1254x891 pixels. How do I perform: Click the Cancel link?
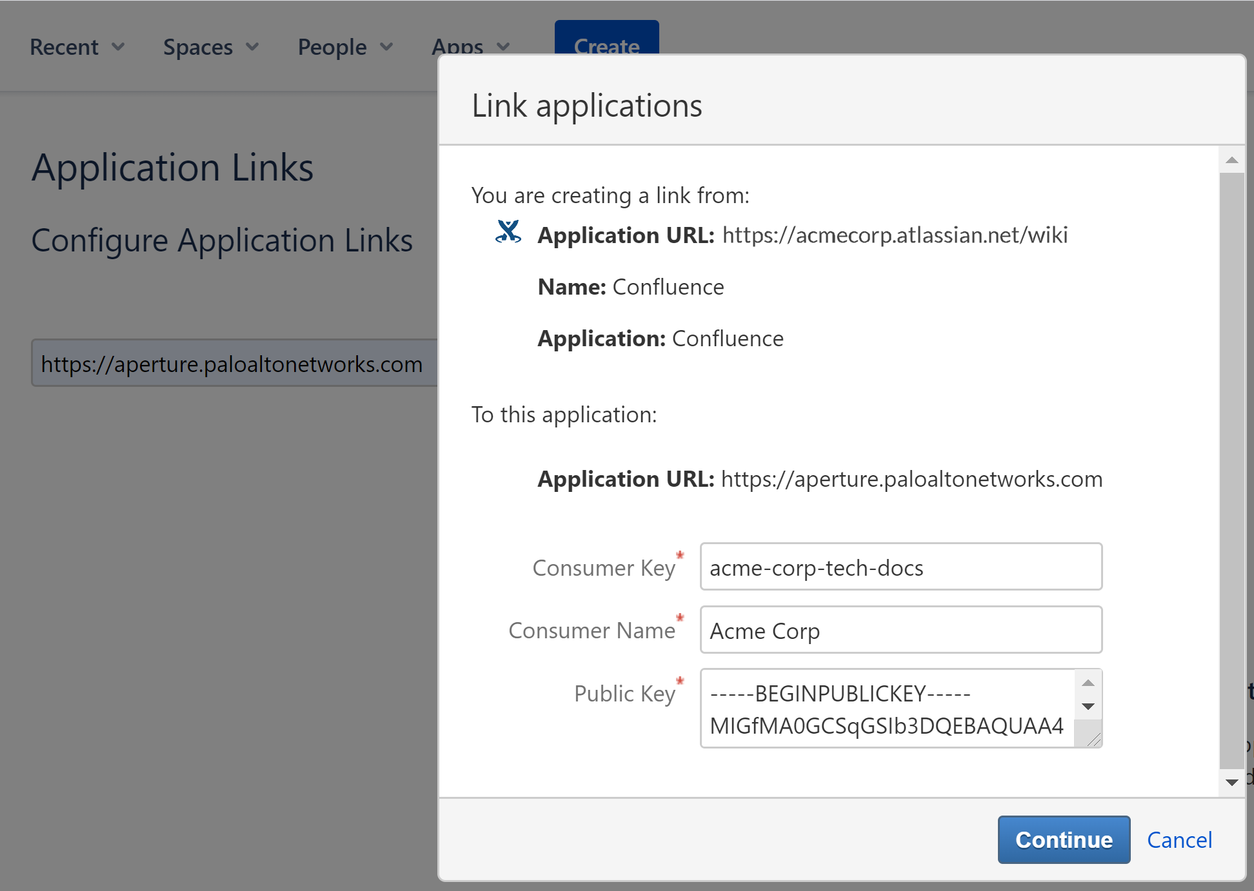1179,839
